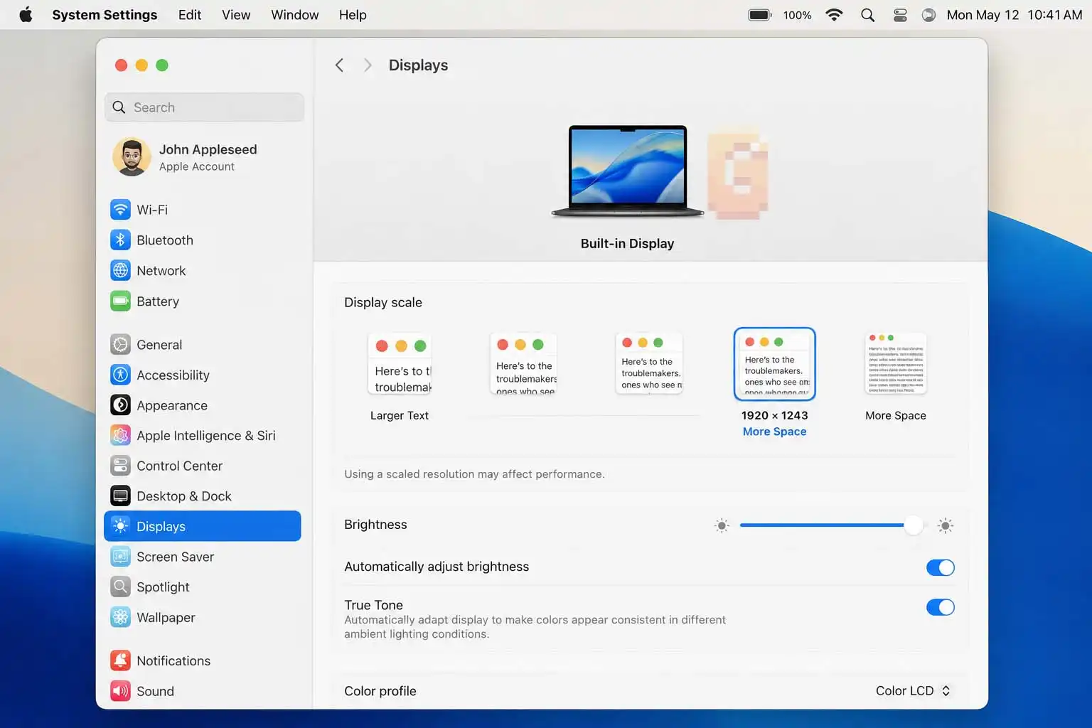Click the General gear icon
Screen dimensions: 1092x728
pyautogui.click(x=120, y=345)
